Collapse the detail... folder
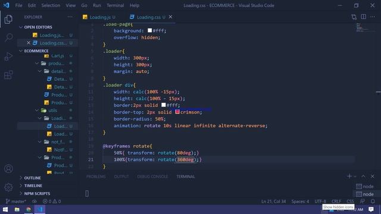 click(40, 71)
